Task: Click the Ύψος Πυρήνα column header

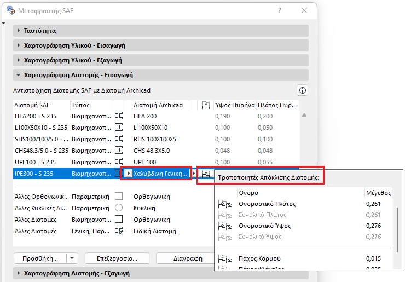Action: point(235,105)
